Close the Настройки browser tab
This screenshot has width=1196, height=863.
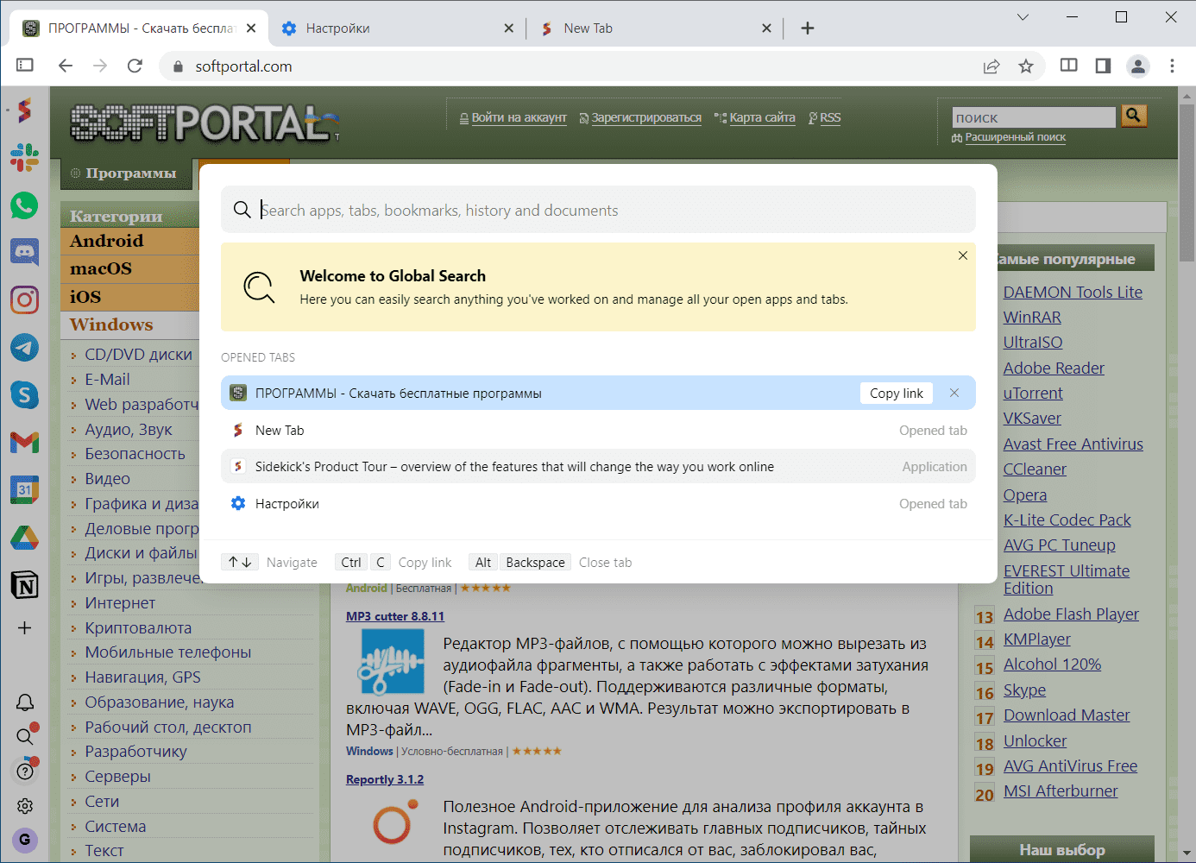pos(509,28)
